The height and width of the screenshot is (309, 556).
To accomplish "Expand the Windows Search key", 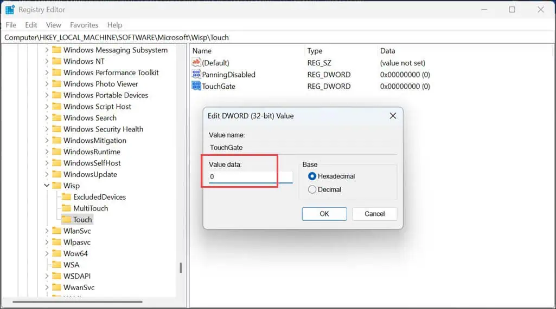I will pyautogui.click(x=47, y=118).
